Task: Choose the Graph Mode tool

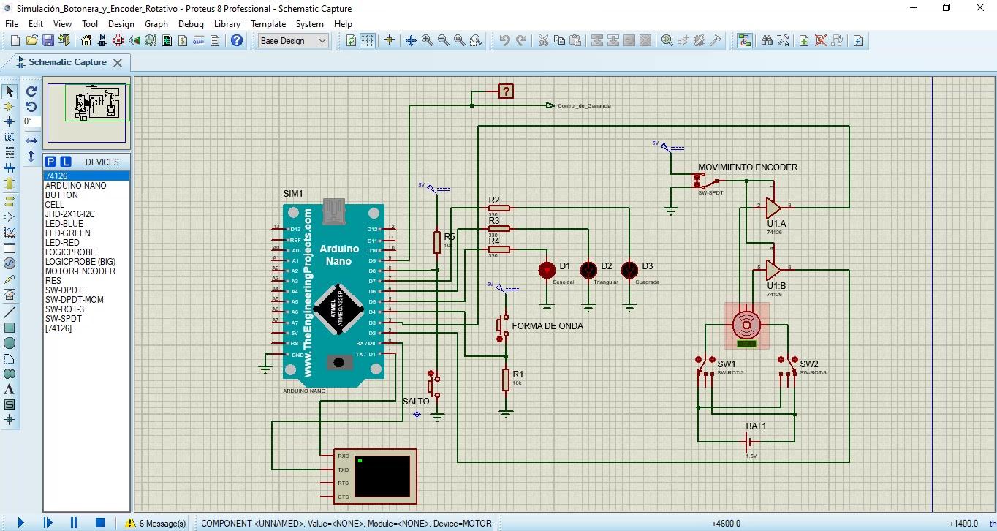Action: (10, 233)
